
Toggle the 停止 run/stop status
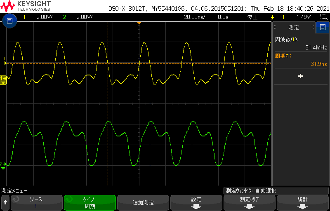point(252,17)
